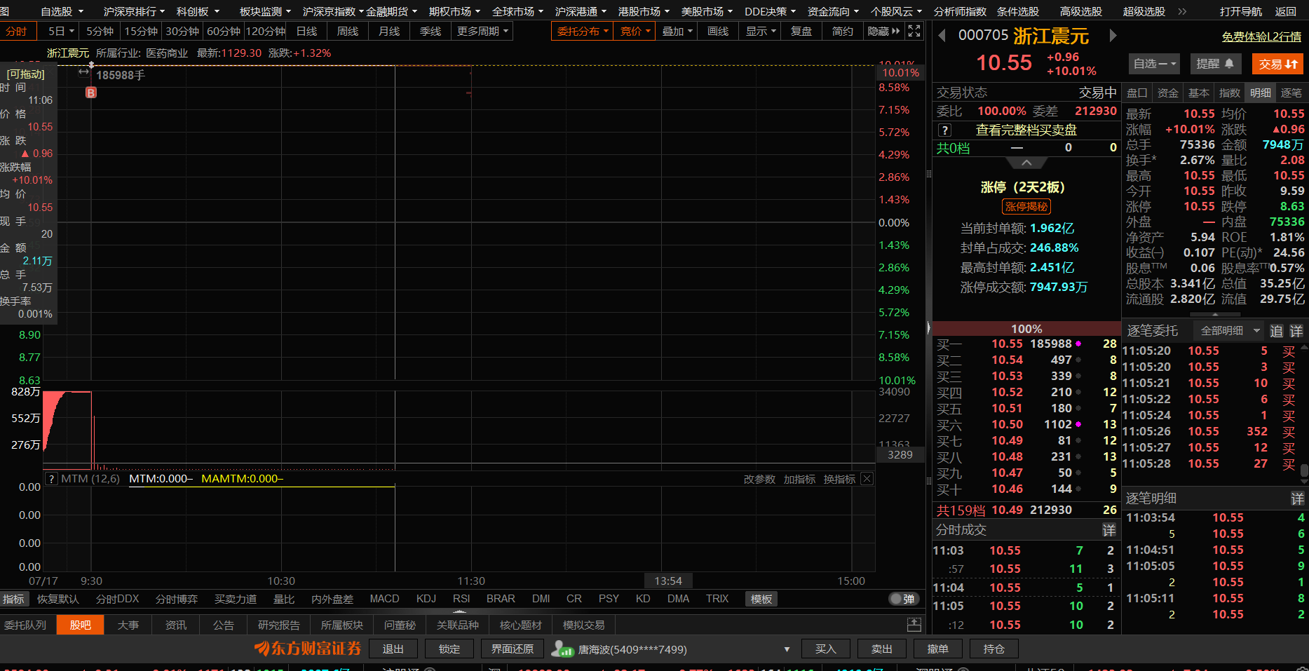Open help icon next to MTM indicator
Screen dimensions: 1309x671
point(51,479)
